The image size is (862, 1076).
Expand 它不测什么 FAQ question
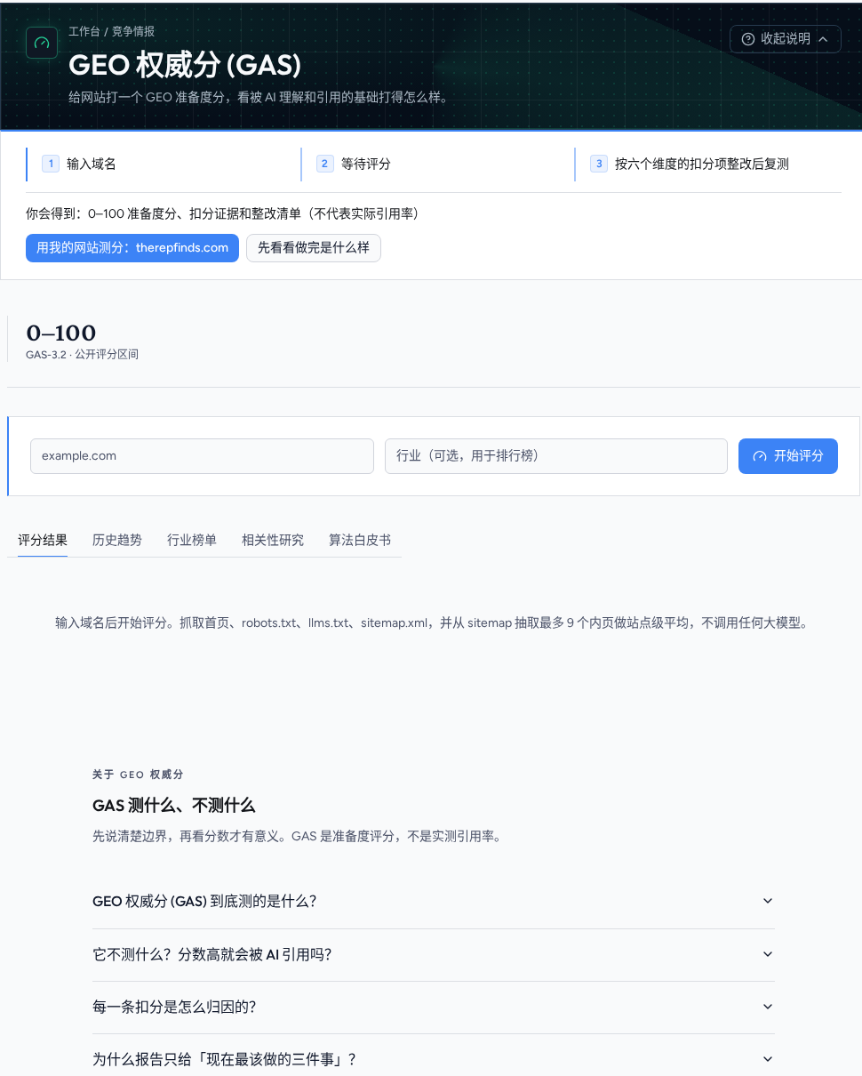tap(434, 954)
